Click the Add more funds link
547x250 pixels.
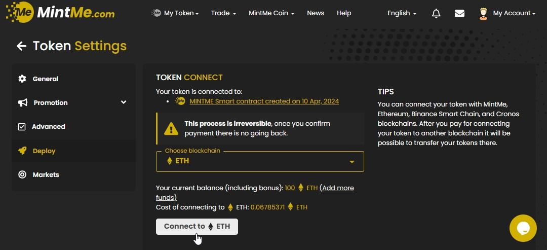click(336, 188)
